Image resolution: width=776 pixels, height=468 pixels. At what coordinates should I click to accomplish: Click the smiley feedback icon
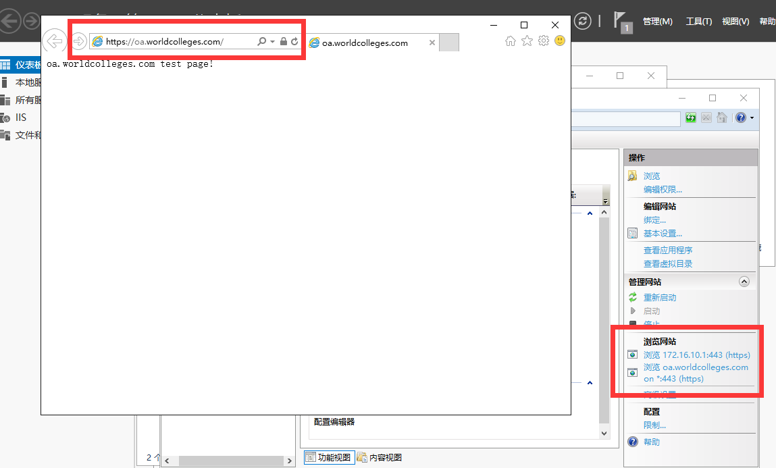(x=560, y=41)
